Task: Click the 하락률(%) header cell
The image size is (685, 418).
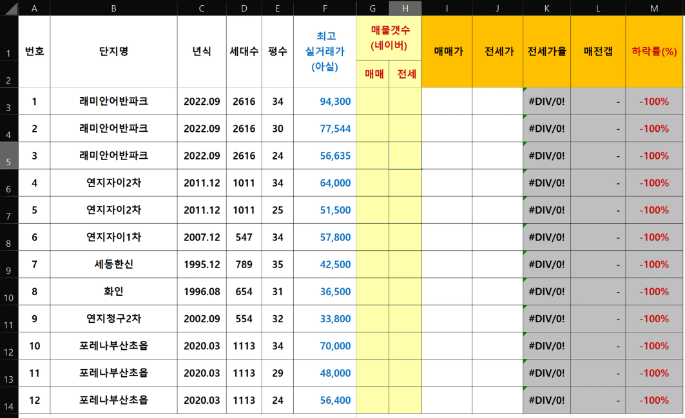Action: (x=654, y=51)
